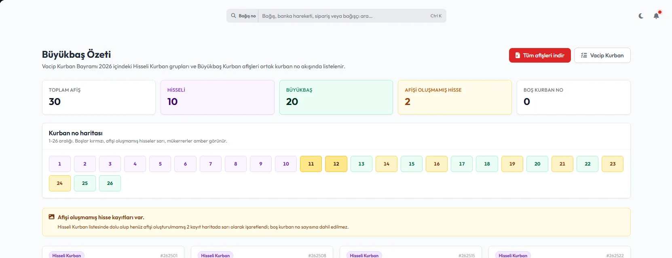Click the 'Afişi oluşmamış hisse' summary card
Image resolution: width=672 pixels, height=258 pixels.
click(455, 97)
